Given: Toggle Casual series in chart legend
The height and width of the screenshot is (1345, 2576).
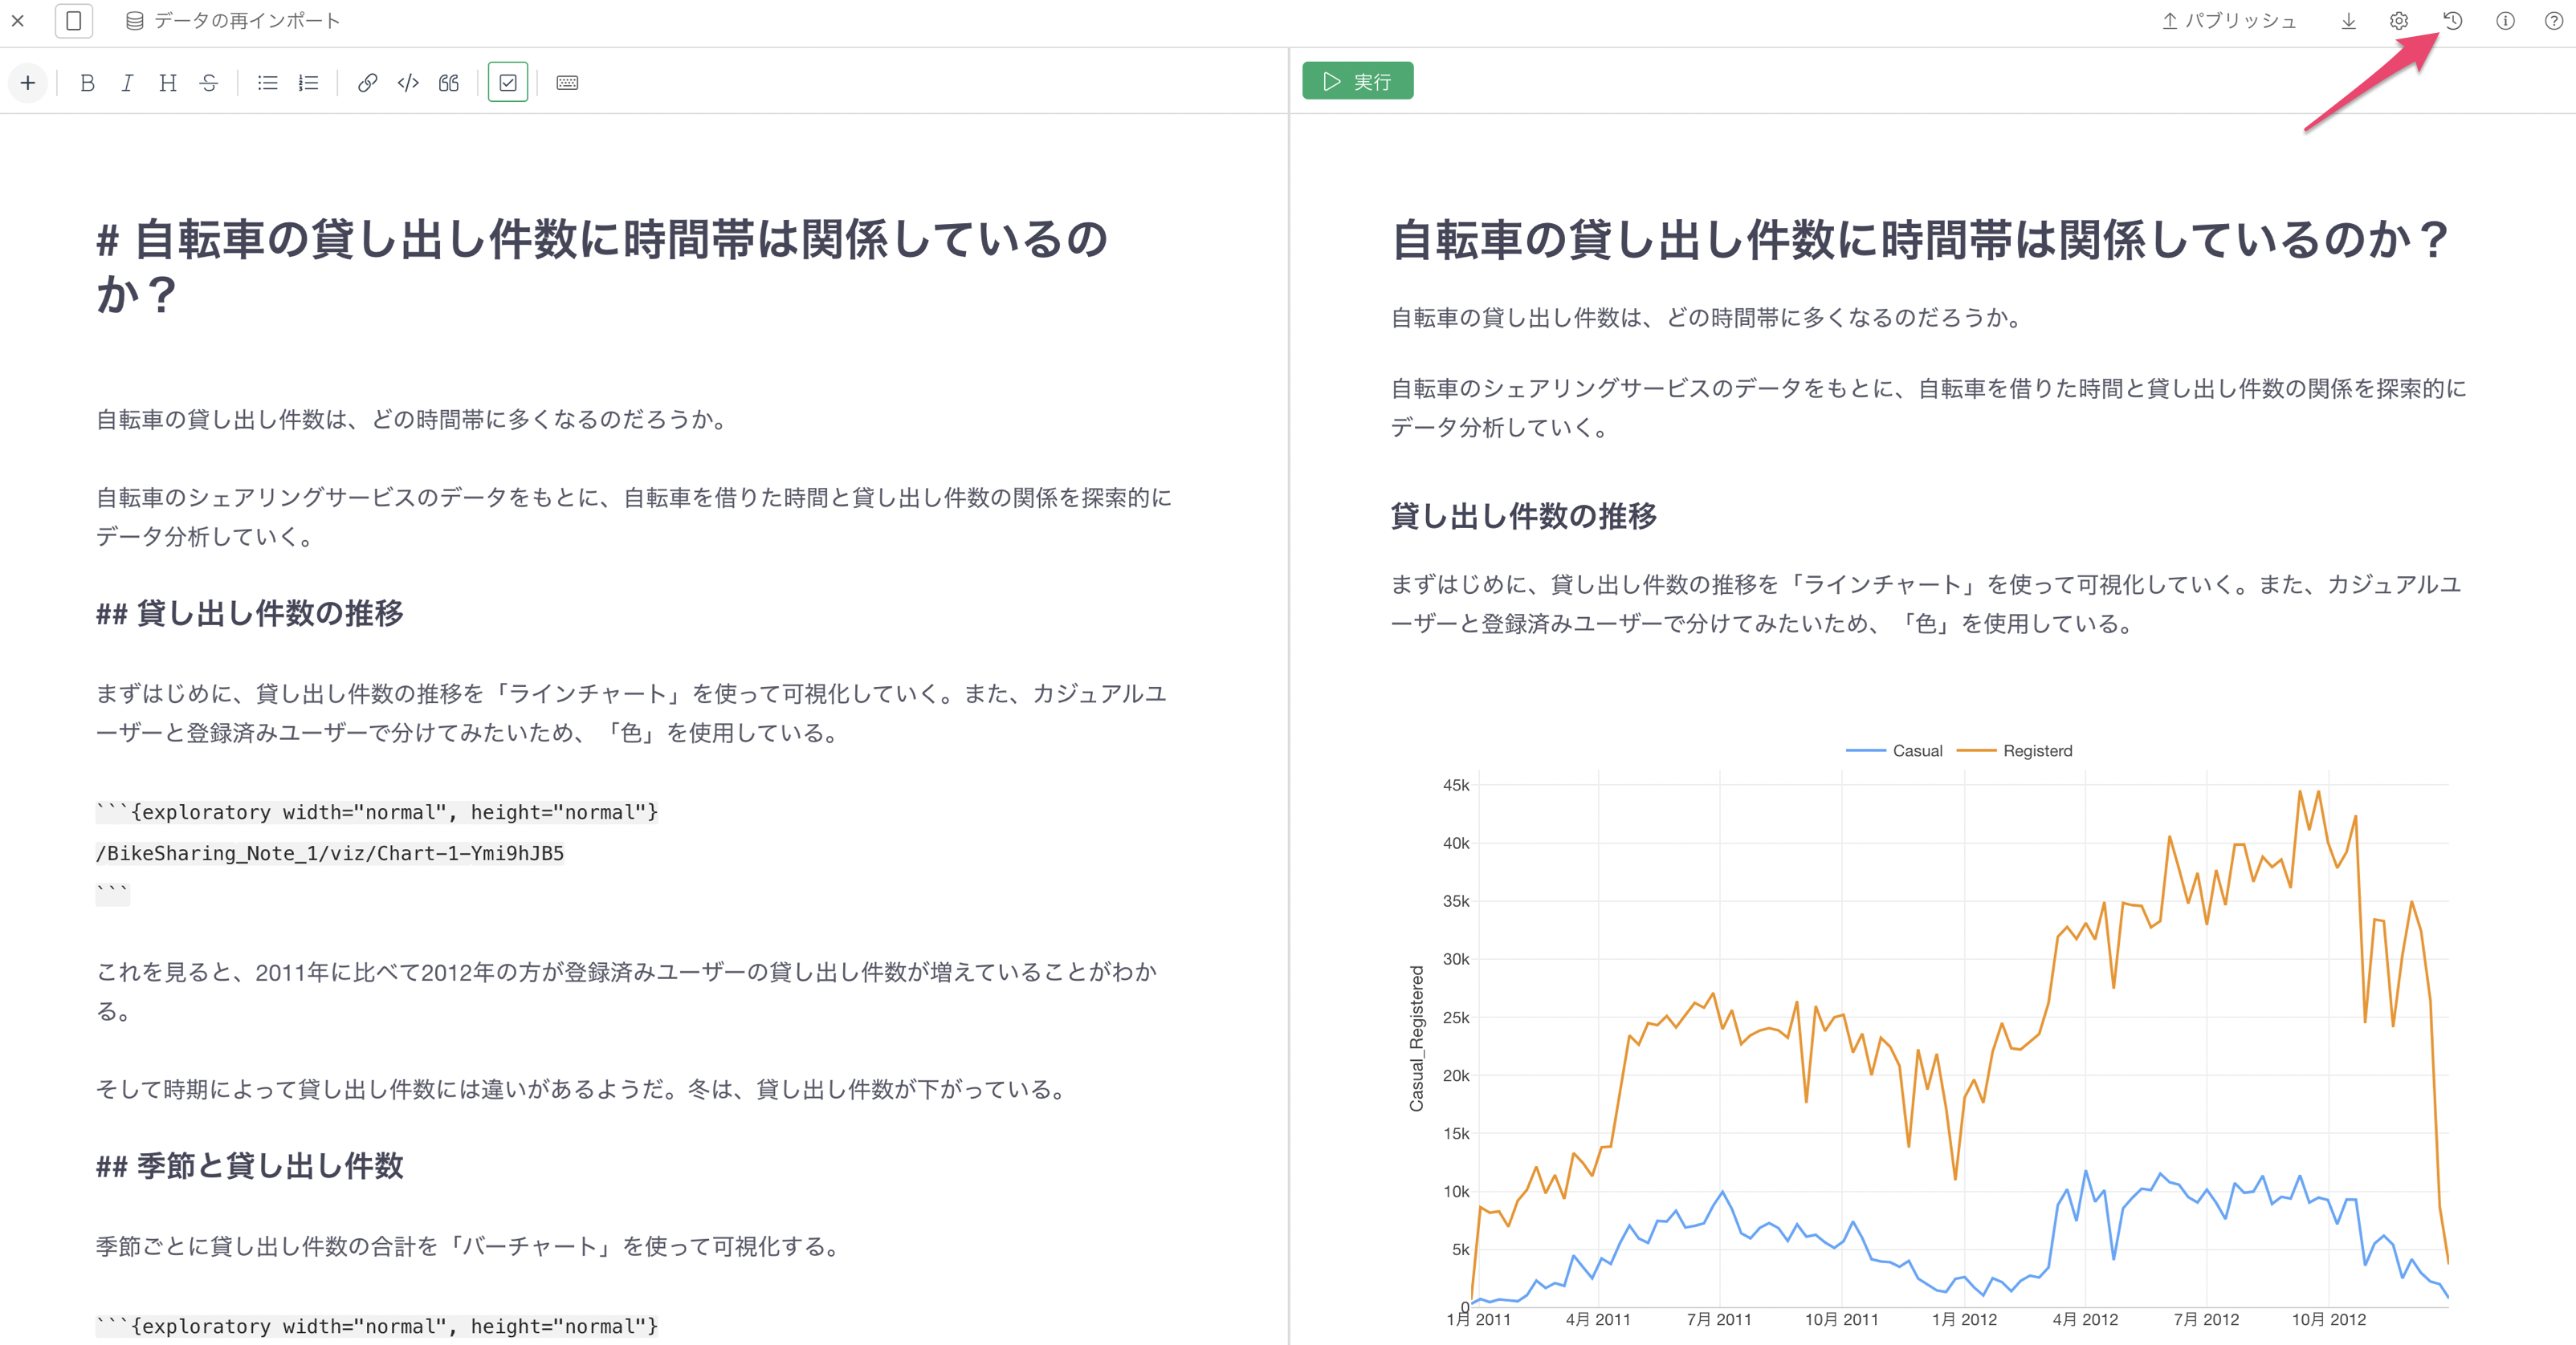Looking at the screenshot, I should pos(1894,750).
